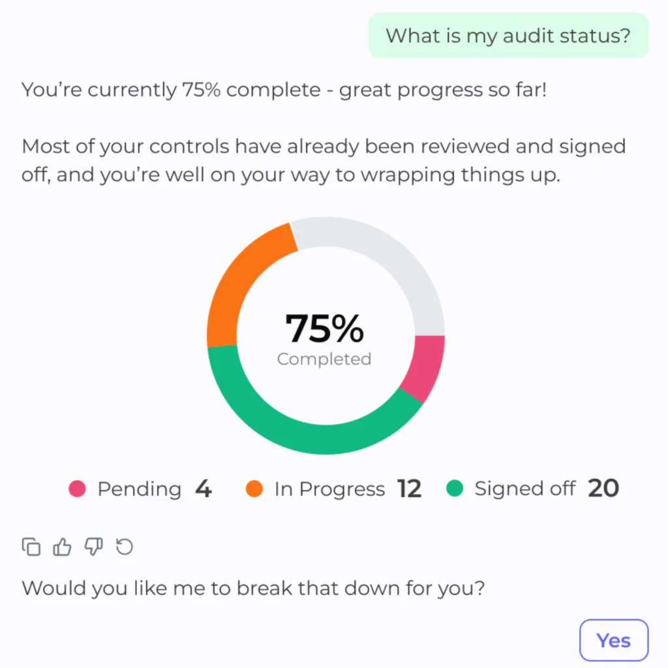The width and height of the screenshot is (668, 668).
Task: Click the 75% Completed chart center
Action: pos(324,336)
